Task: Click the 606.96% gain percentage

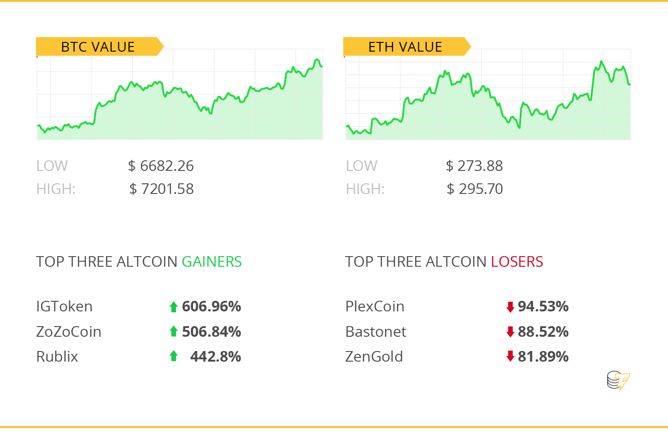Action: click(211, 306)
